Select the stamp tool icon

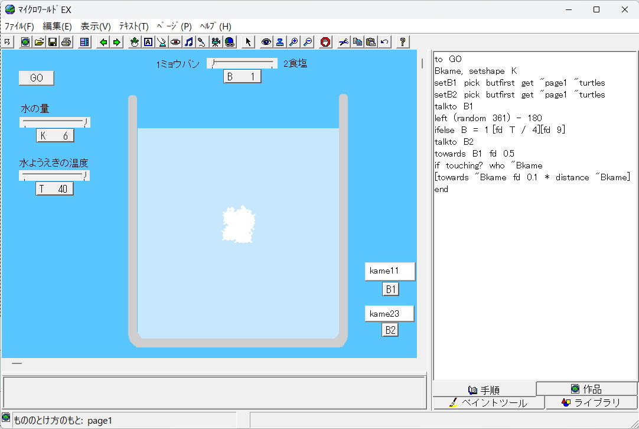point(280,42)
